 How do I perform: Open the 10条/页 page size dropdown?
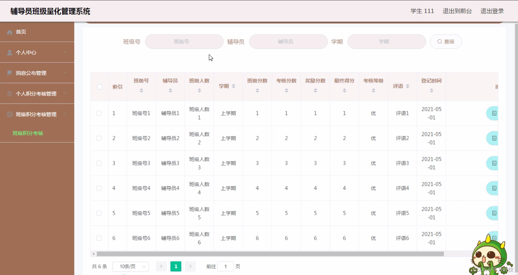tap(131, 266)
